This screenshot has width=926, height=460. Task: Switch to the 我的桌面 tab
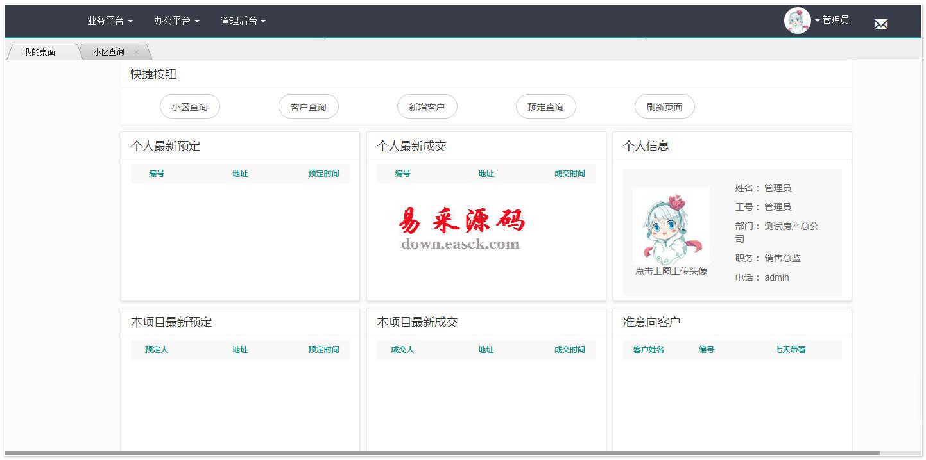pyautogui.click(x=40, y=53)
